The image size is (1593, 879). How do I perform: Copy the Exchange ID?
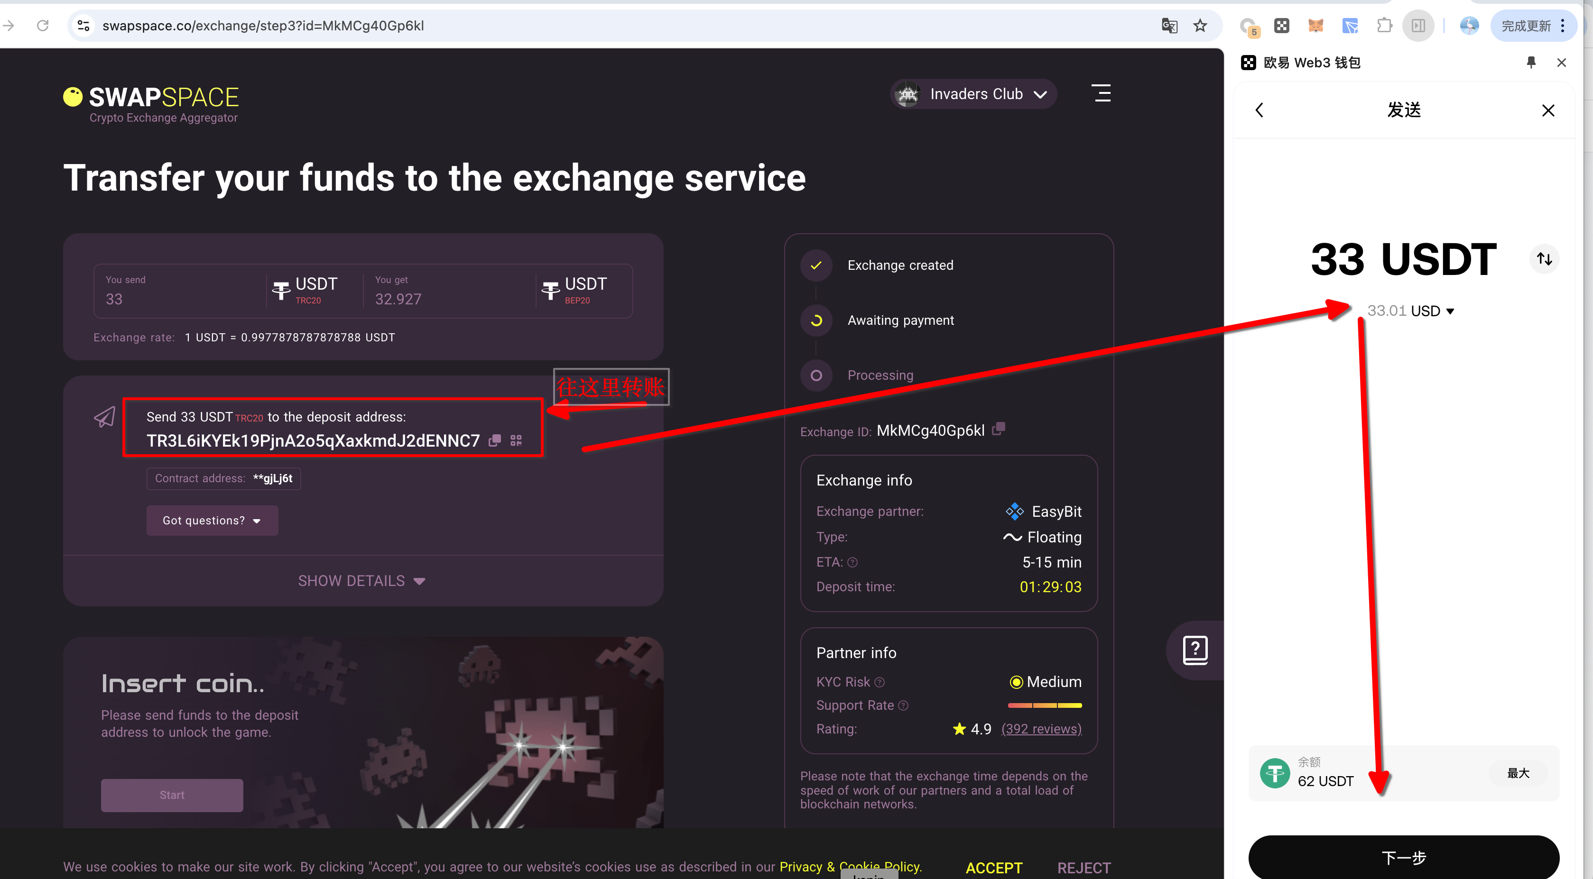999,429
